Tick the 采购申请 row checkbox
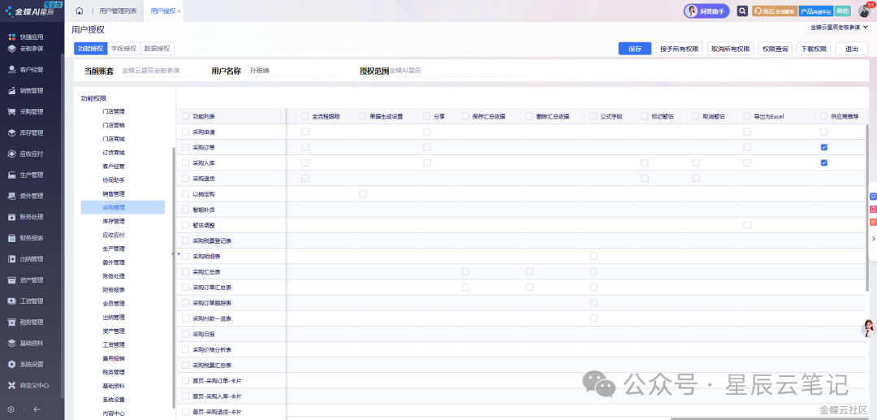 click(186, 132)
